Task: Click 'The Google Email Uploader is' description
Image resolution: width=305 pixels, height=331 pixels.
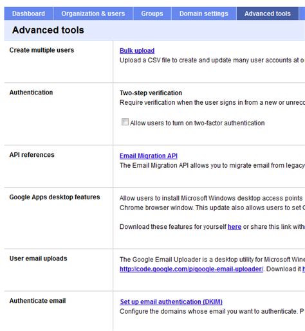Action: pos(212,260)
